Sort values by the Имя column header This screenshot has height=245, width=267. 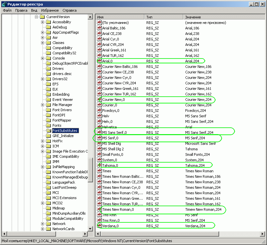coord(120,17)
